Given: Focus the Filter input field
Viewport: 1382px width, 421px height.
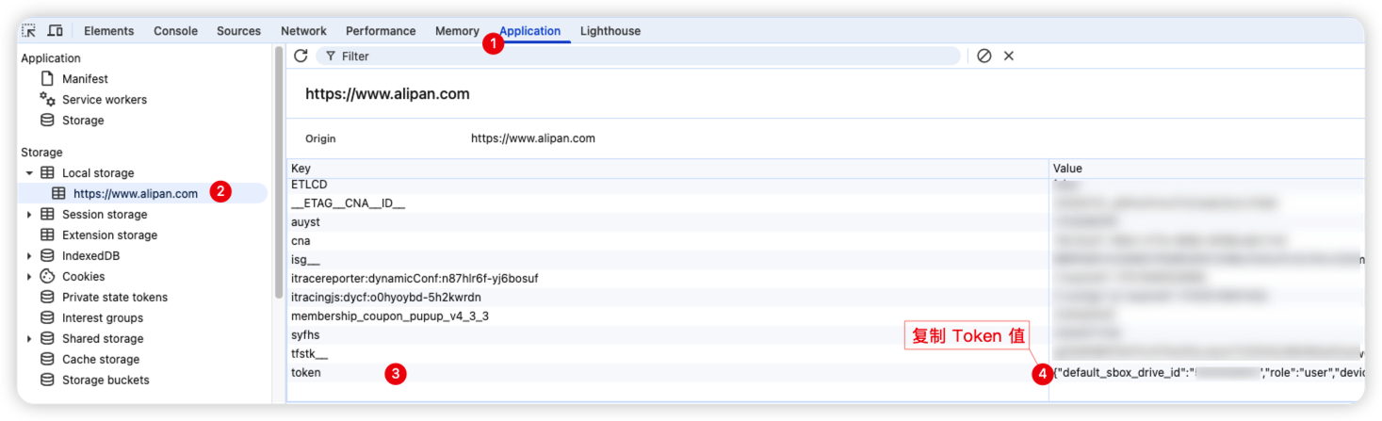Looking at the screenshot, I should pos(638,57).
